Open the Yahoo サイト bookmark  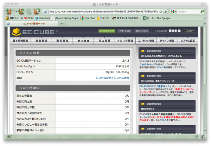click(x=29, y=18)
